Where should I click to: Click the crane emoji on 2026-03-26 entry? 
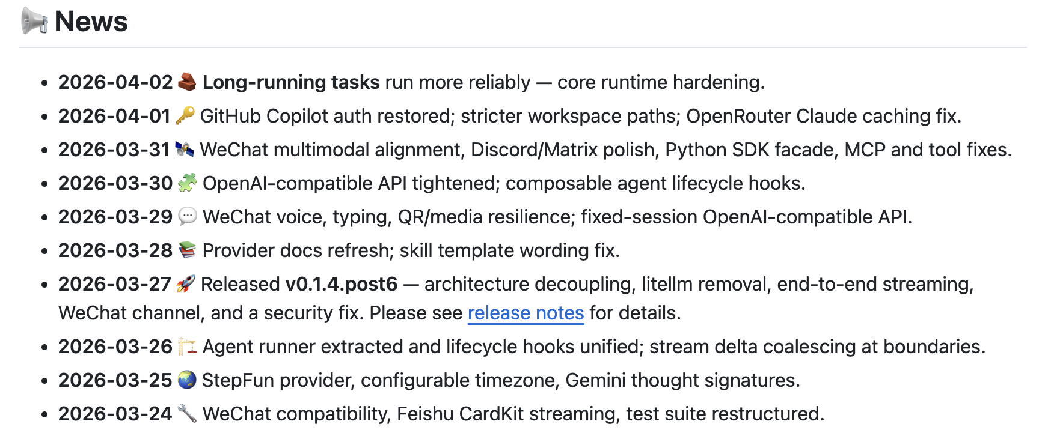(187, 347)
